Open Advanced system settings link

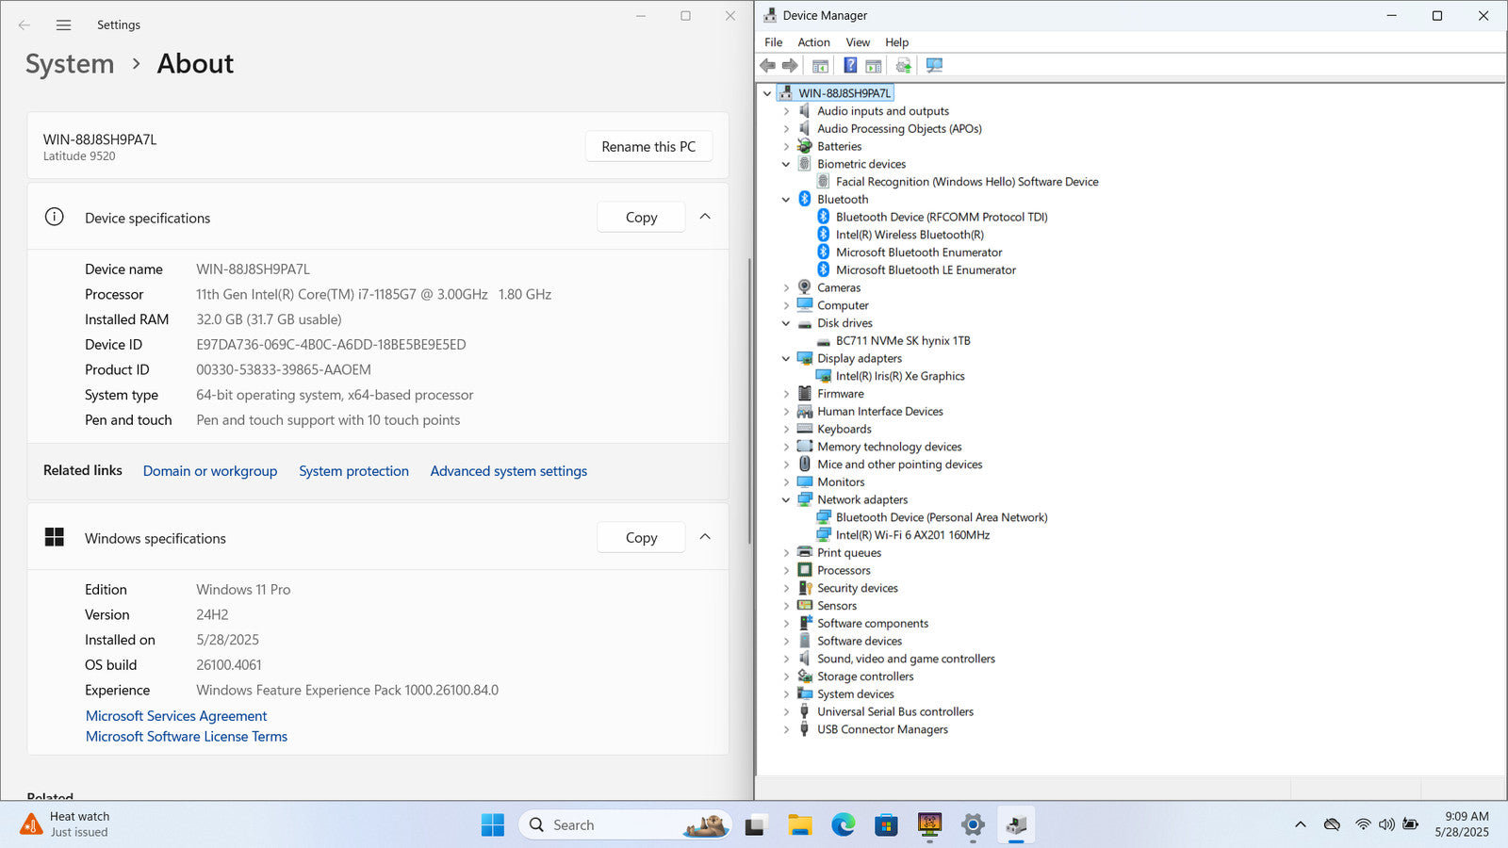point(509,471)
